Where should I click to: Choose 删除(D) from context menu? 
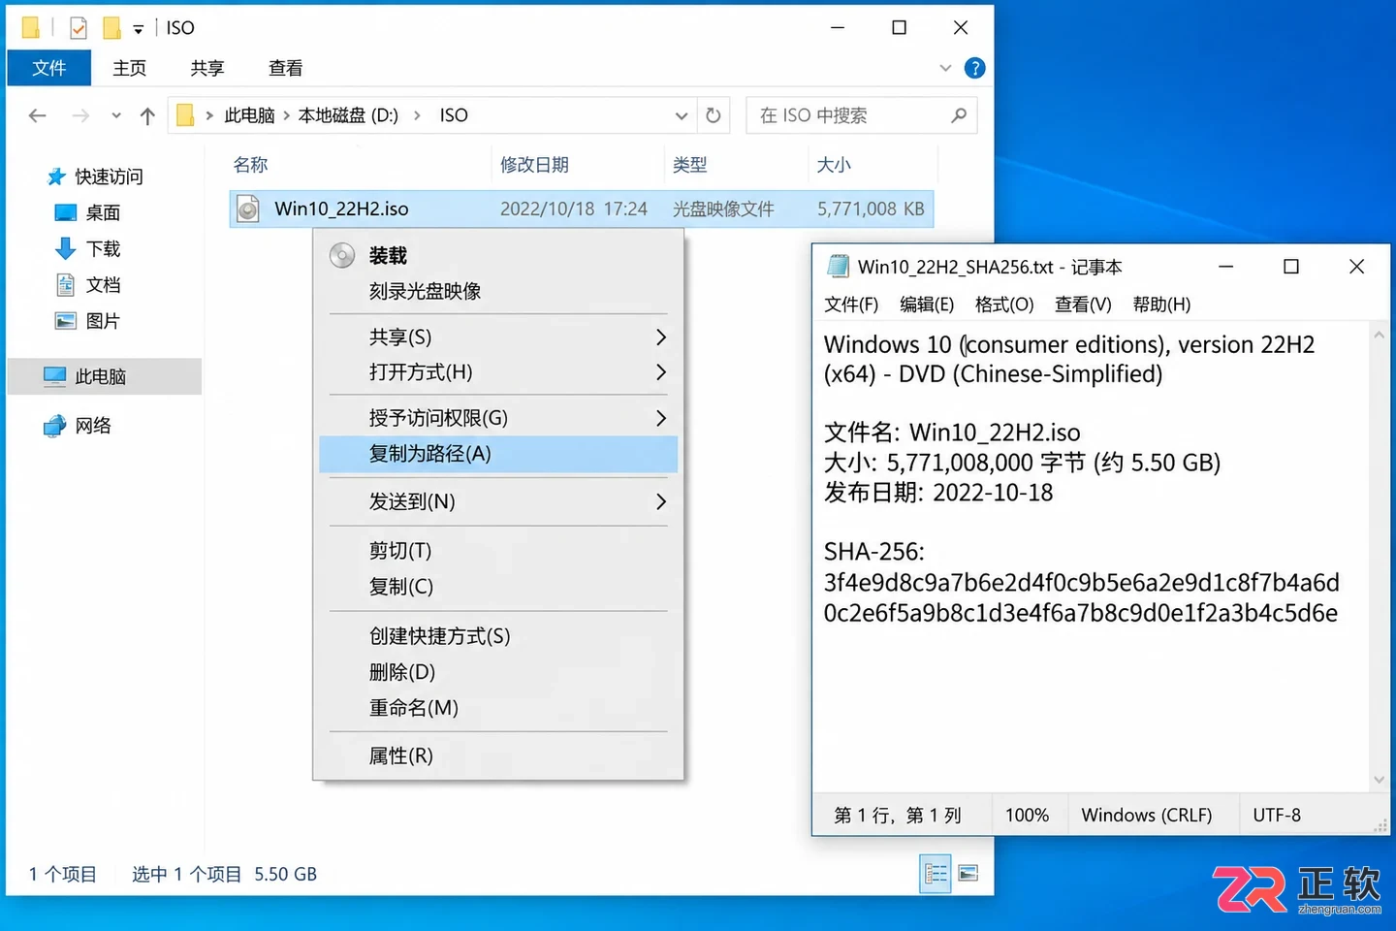click(x=401, y=672)
